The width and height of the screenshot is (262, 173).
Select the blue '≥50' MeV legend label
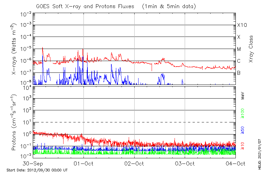[x=243, y=130]
